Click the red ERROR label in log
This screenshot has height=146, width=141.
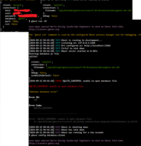(58, 81)
